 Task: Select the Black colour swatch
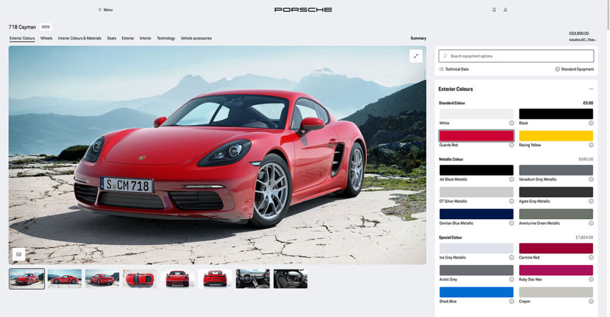point(556,114)
